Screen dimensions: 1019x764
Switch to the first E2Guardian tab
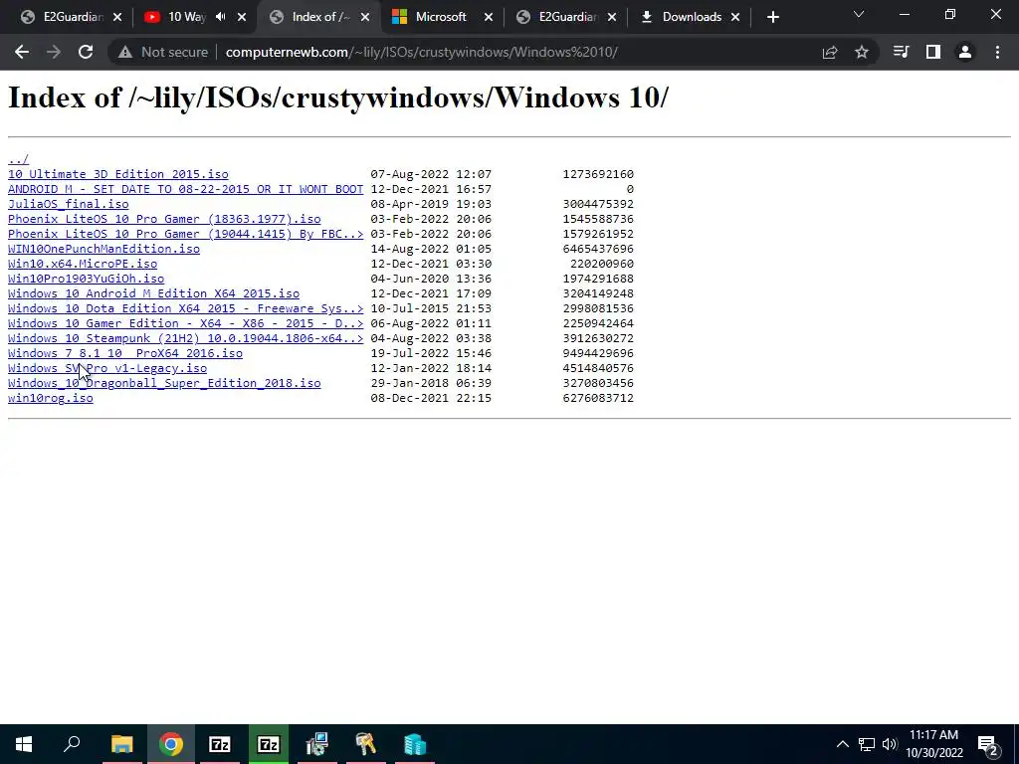coord(71,17)
